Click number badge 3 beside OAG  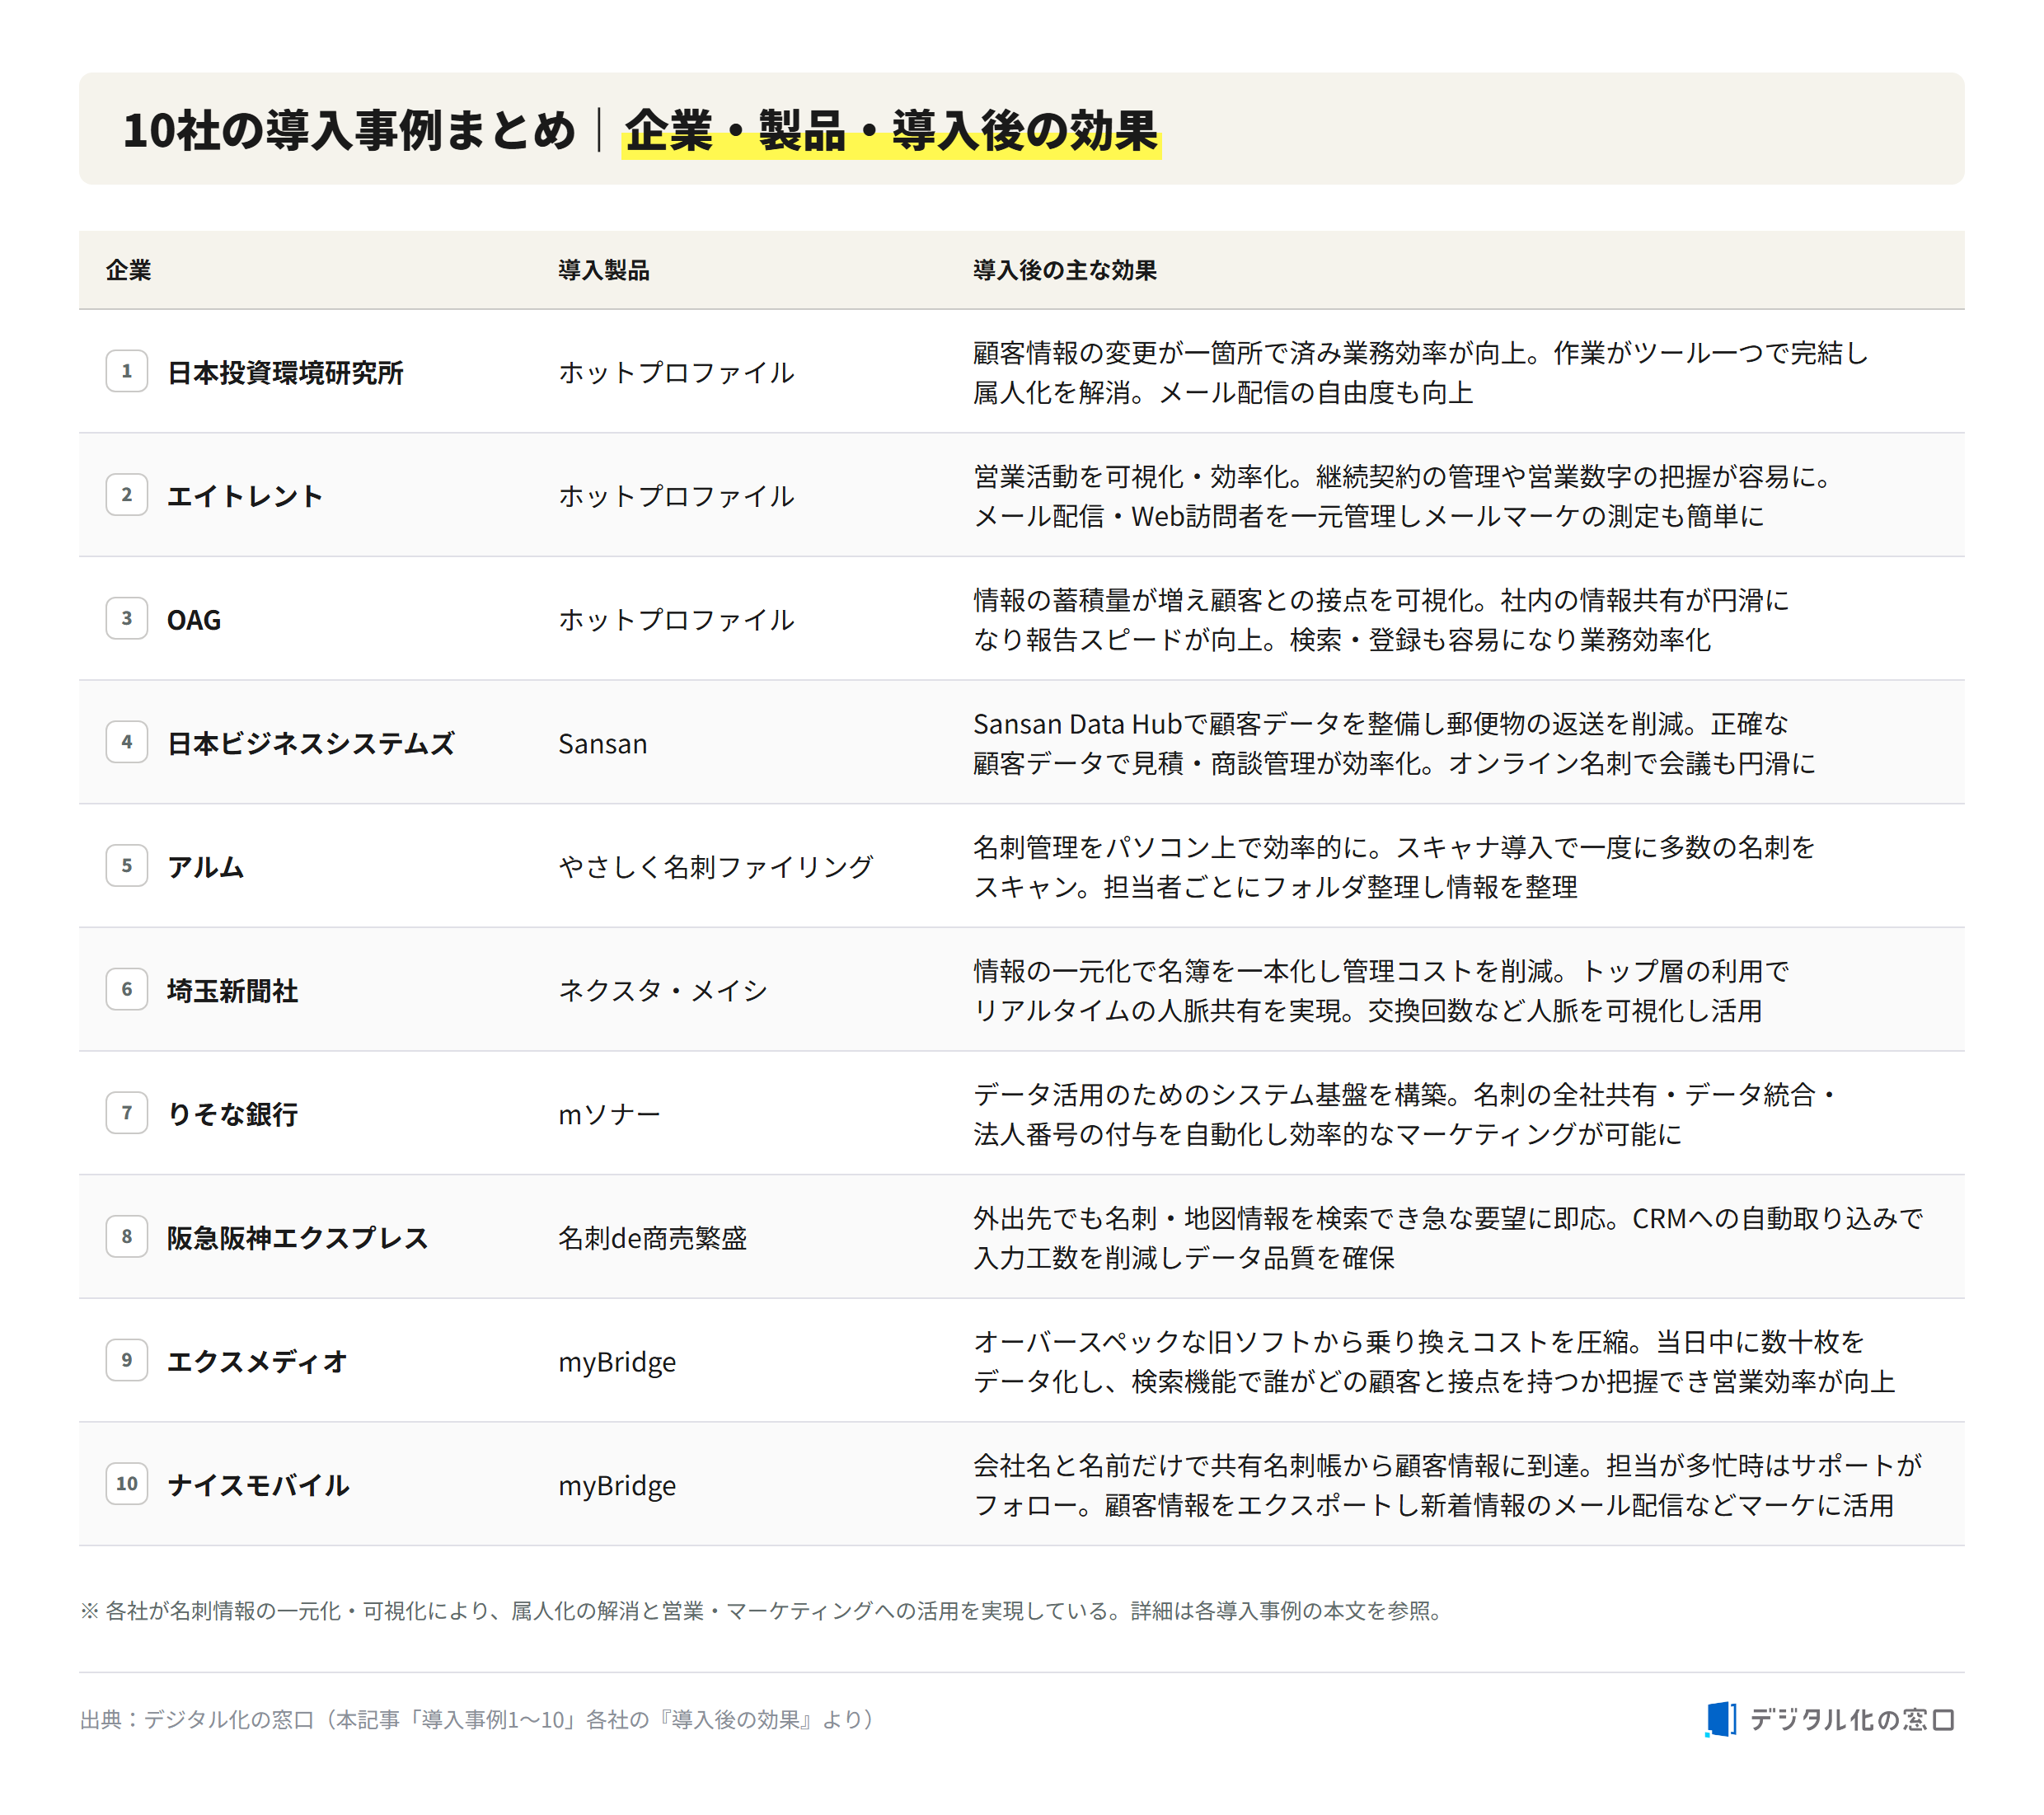(x=127, y=618)
